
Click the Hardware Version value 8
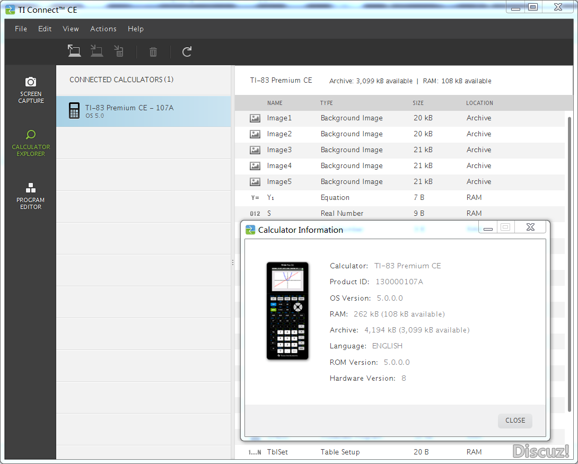(x=404, y=378)
